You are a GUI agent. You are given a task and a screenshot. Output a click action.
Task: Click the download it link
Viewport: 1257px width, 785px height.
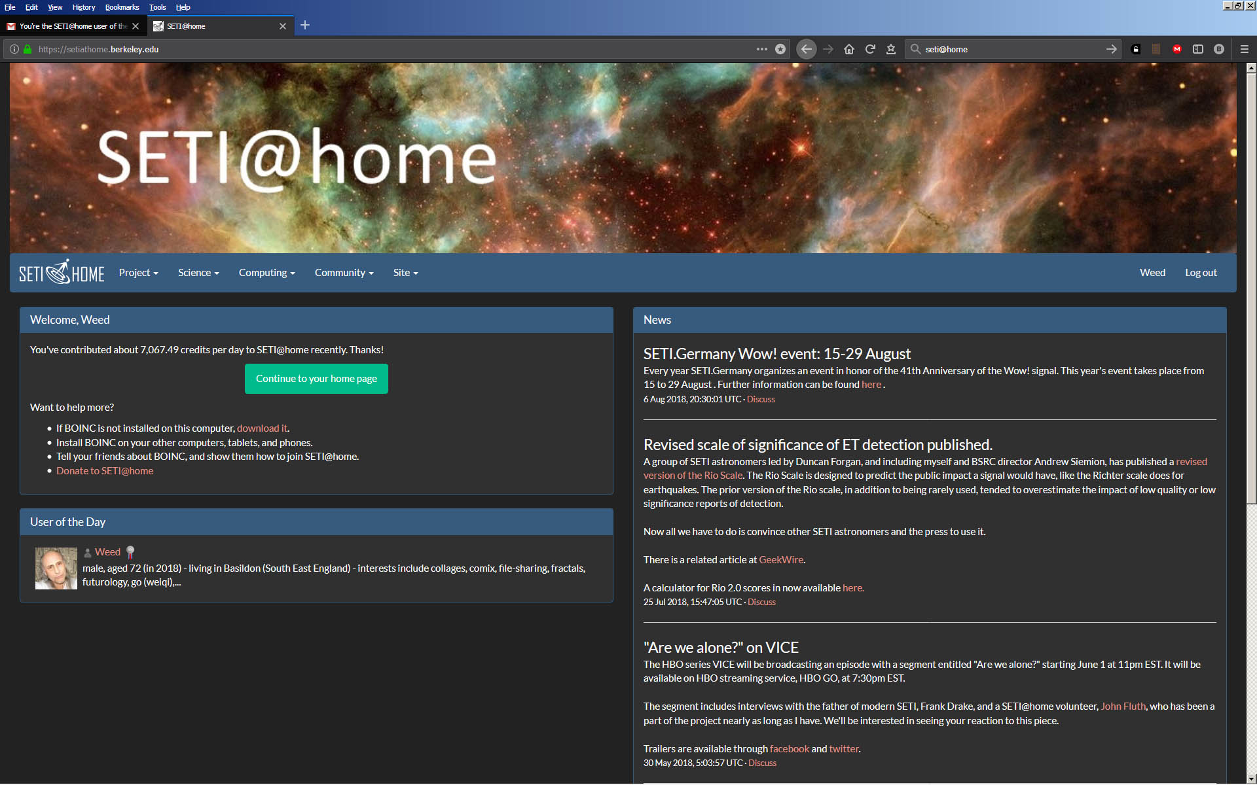click(262, 428)
